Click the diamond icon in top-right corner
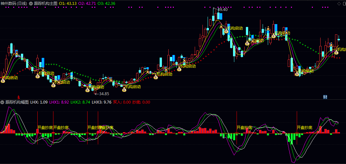Screen dimensions: 346x164 pos(339,3)
